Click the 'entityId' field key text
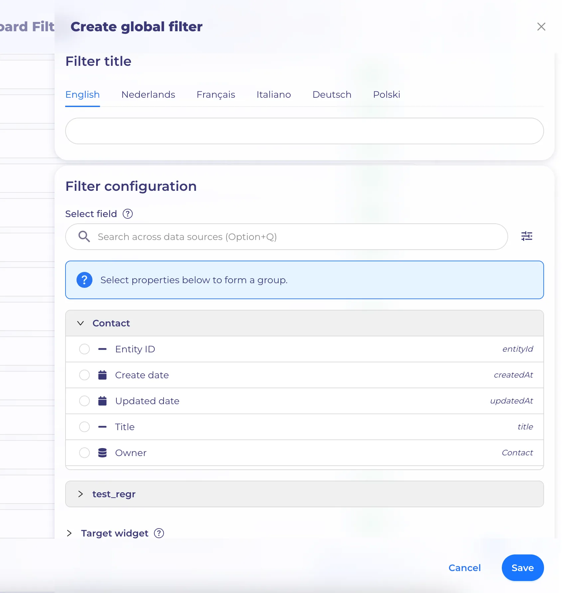562x593 pixels. (517, 349)
